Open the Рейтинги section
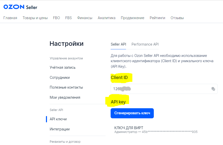The height and width of the screenshot is (145, 223). tap(157, 18)
